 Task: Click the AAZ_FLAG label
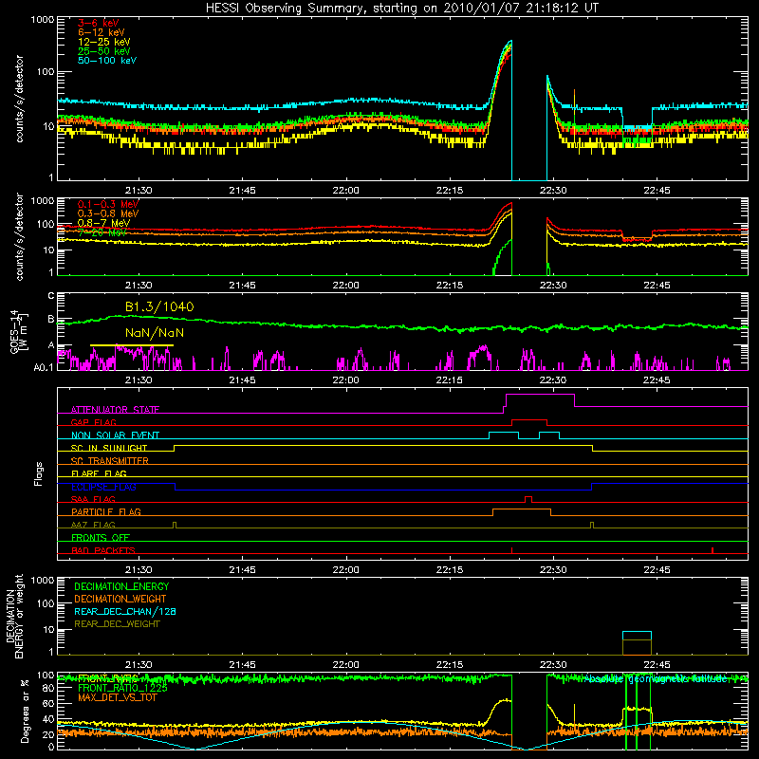tap(93, 526)
